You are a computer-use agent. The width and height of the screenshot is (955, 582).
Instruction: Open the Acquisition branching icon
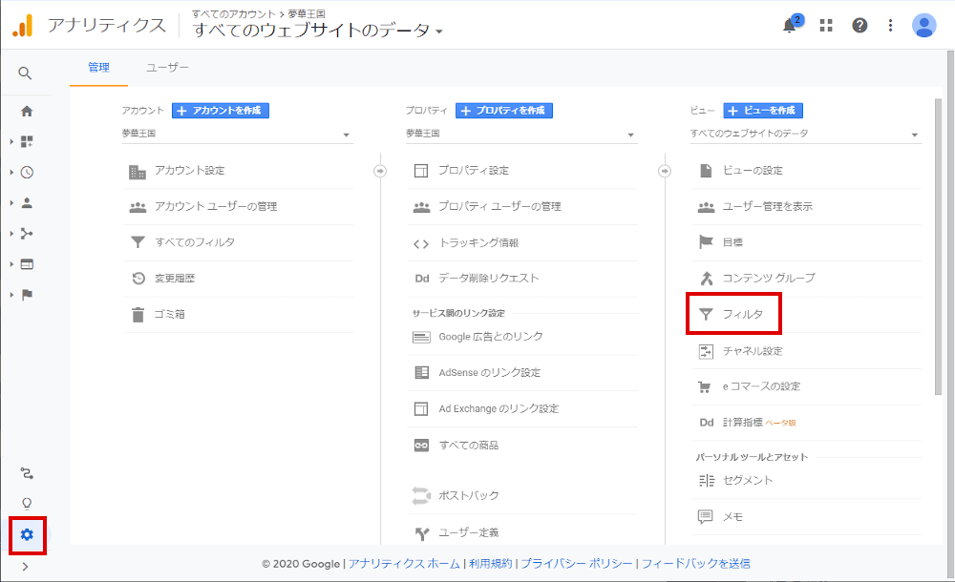pos(27,234)
